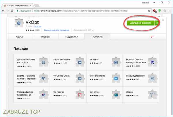Open the green shield extension icon in toolbar
The height and width of the screenshot is (117, 173).
click(159, 11)
